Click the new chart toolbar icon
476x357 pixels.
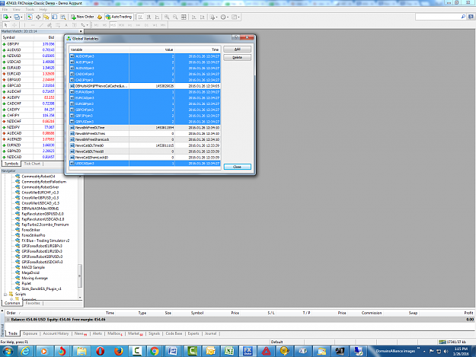point(6,17)
